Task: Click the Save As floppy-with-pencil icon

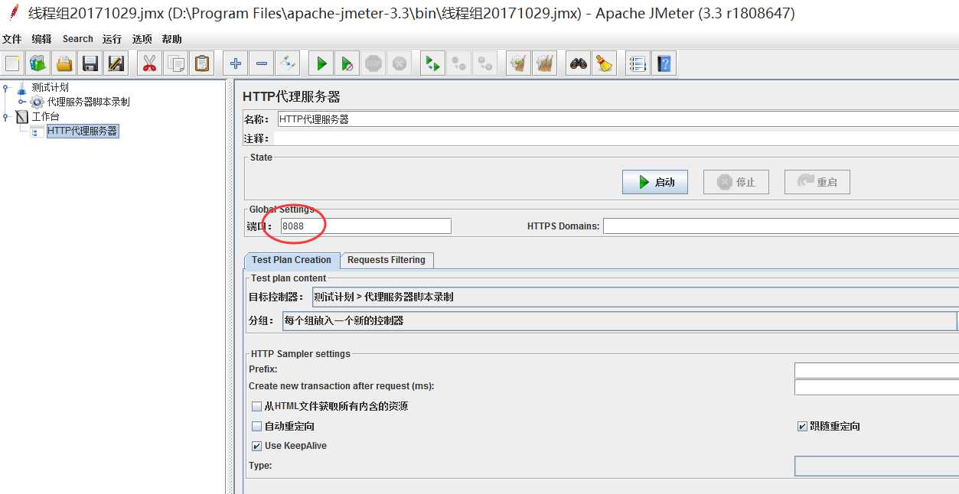Action: [116, 63]
